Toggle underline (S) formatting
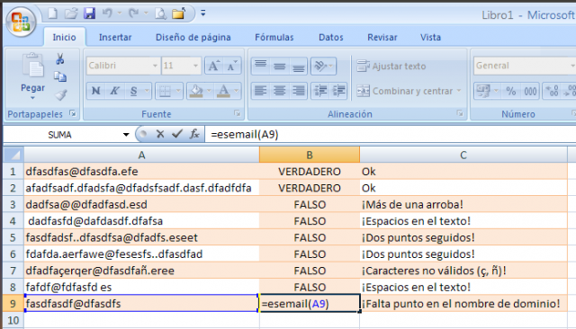The width and height of the screenshot is (576, 329). pos(134,91)
